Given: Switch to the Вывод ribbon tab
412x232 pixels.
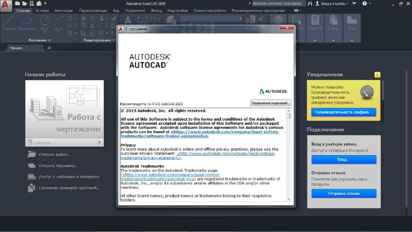Looking at the screenshot, I should point(157,10).
